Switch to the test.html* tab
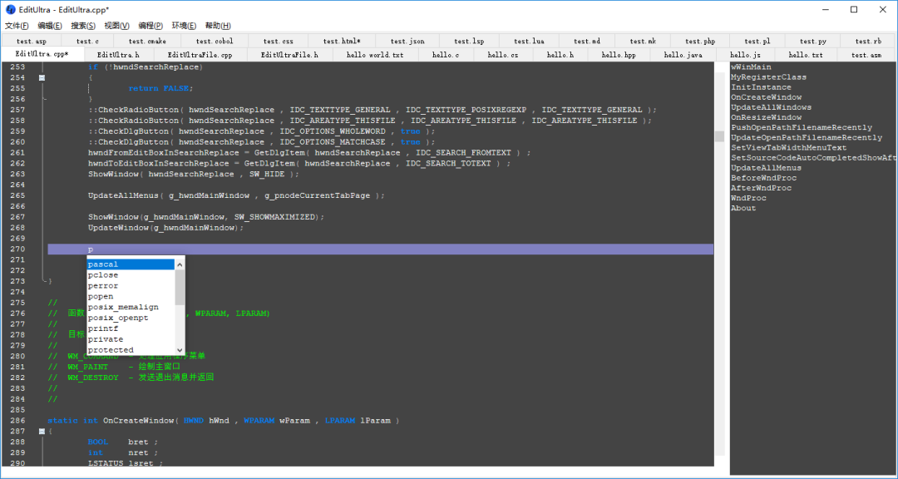 (342, 42)
